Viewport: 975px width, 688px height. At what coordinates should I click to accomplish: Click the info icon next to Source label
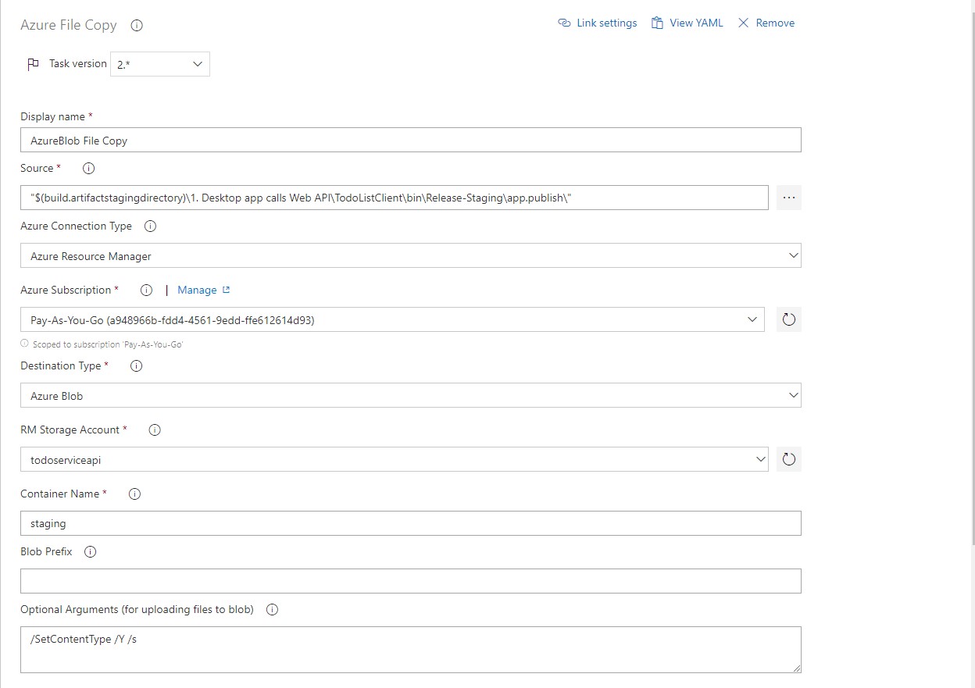pos(88,168)
